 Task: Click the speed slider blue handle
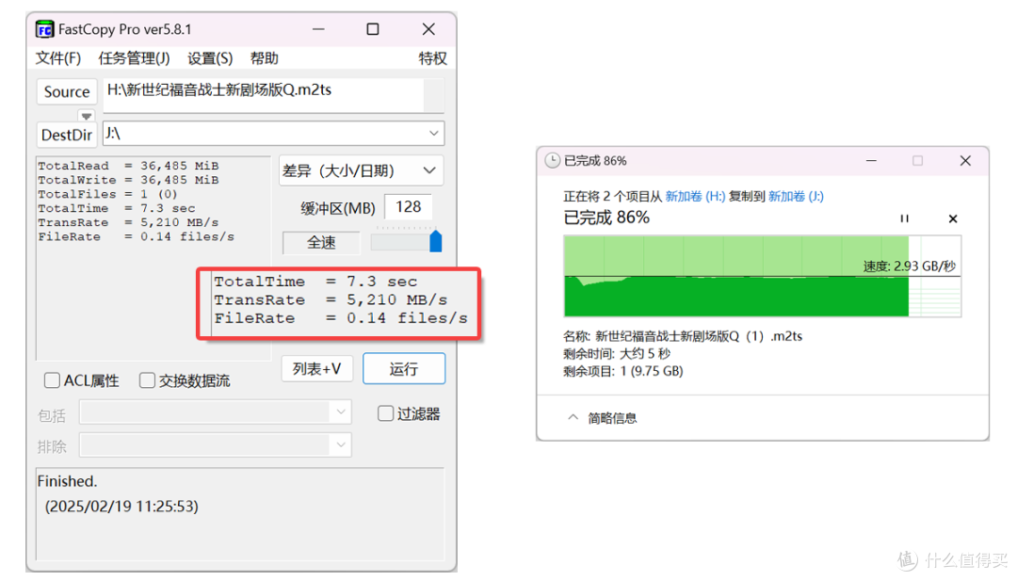point(436,240)
